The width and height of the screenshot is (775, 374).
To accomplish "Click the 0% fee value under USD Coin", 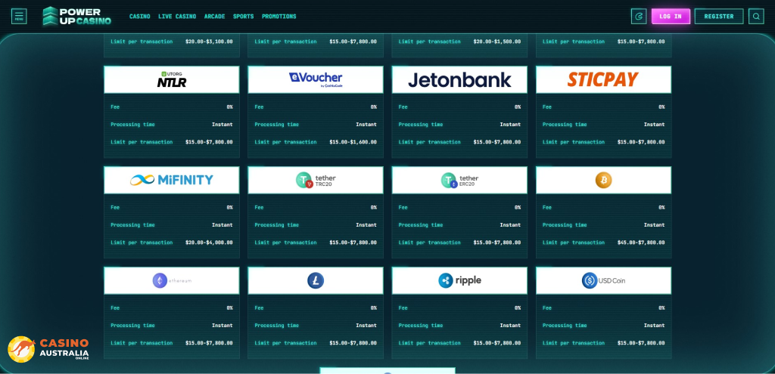I will 661,308.
